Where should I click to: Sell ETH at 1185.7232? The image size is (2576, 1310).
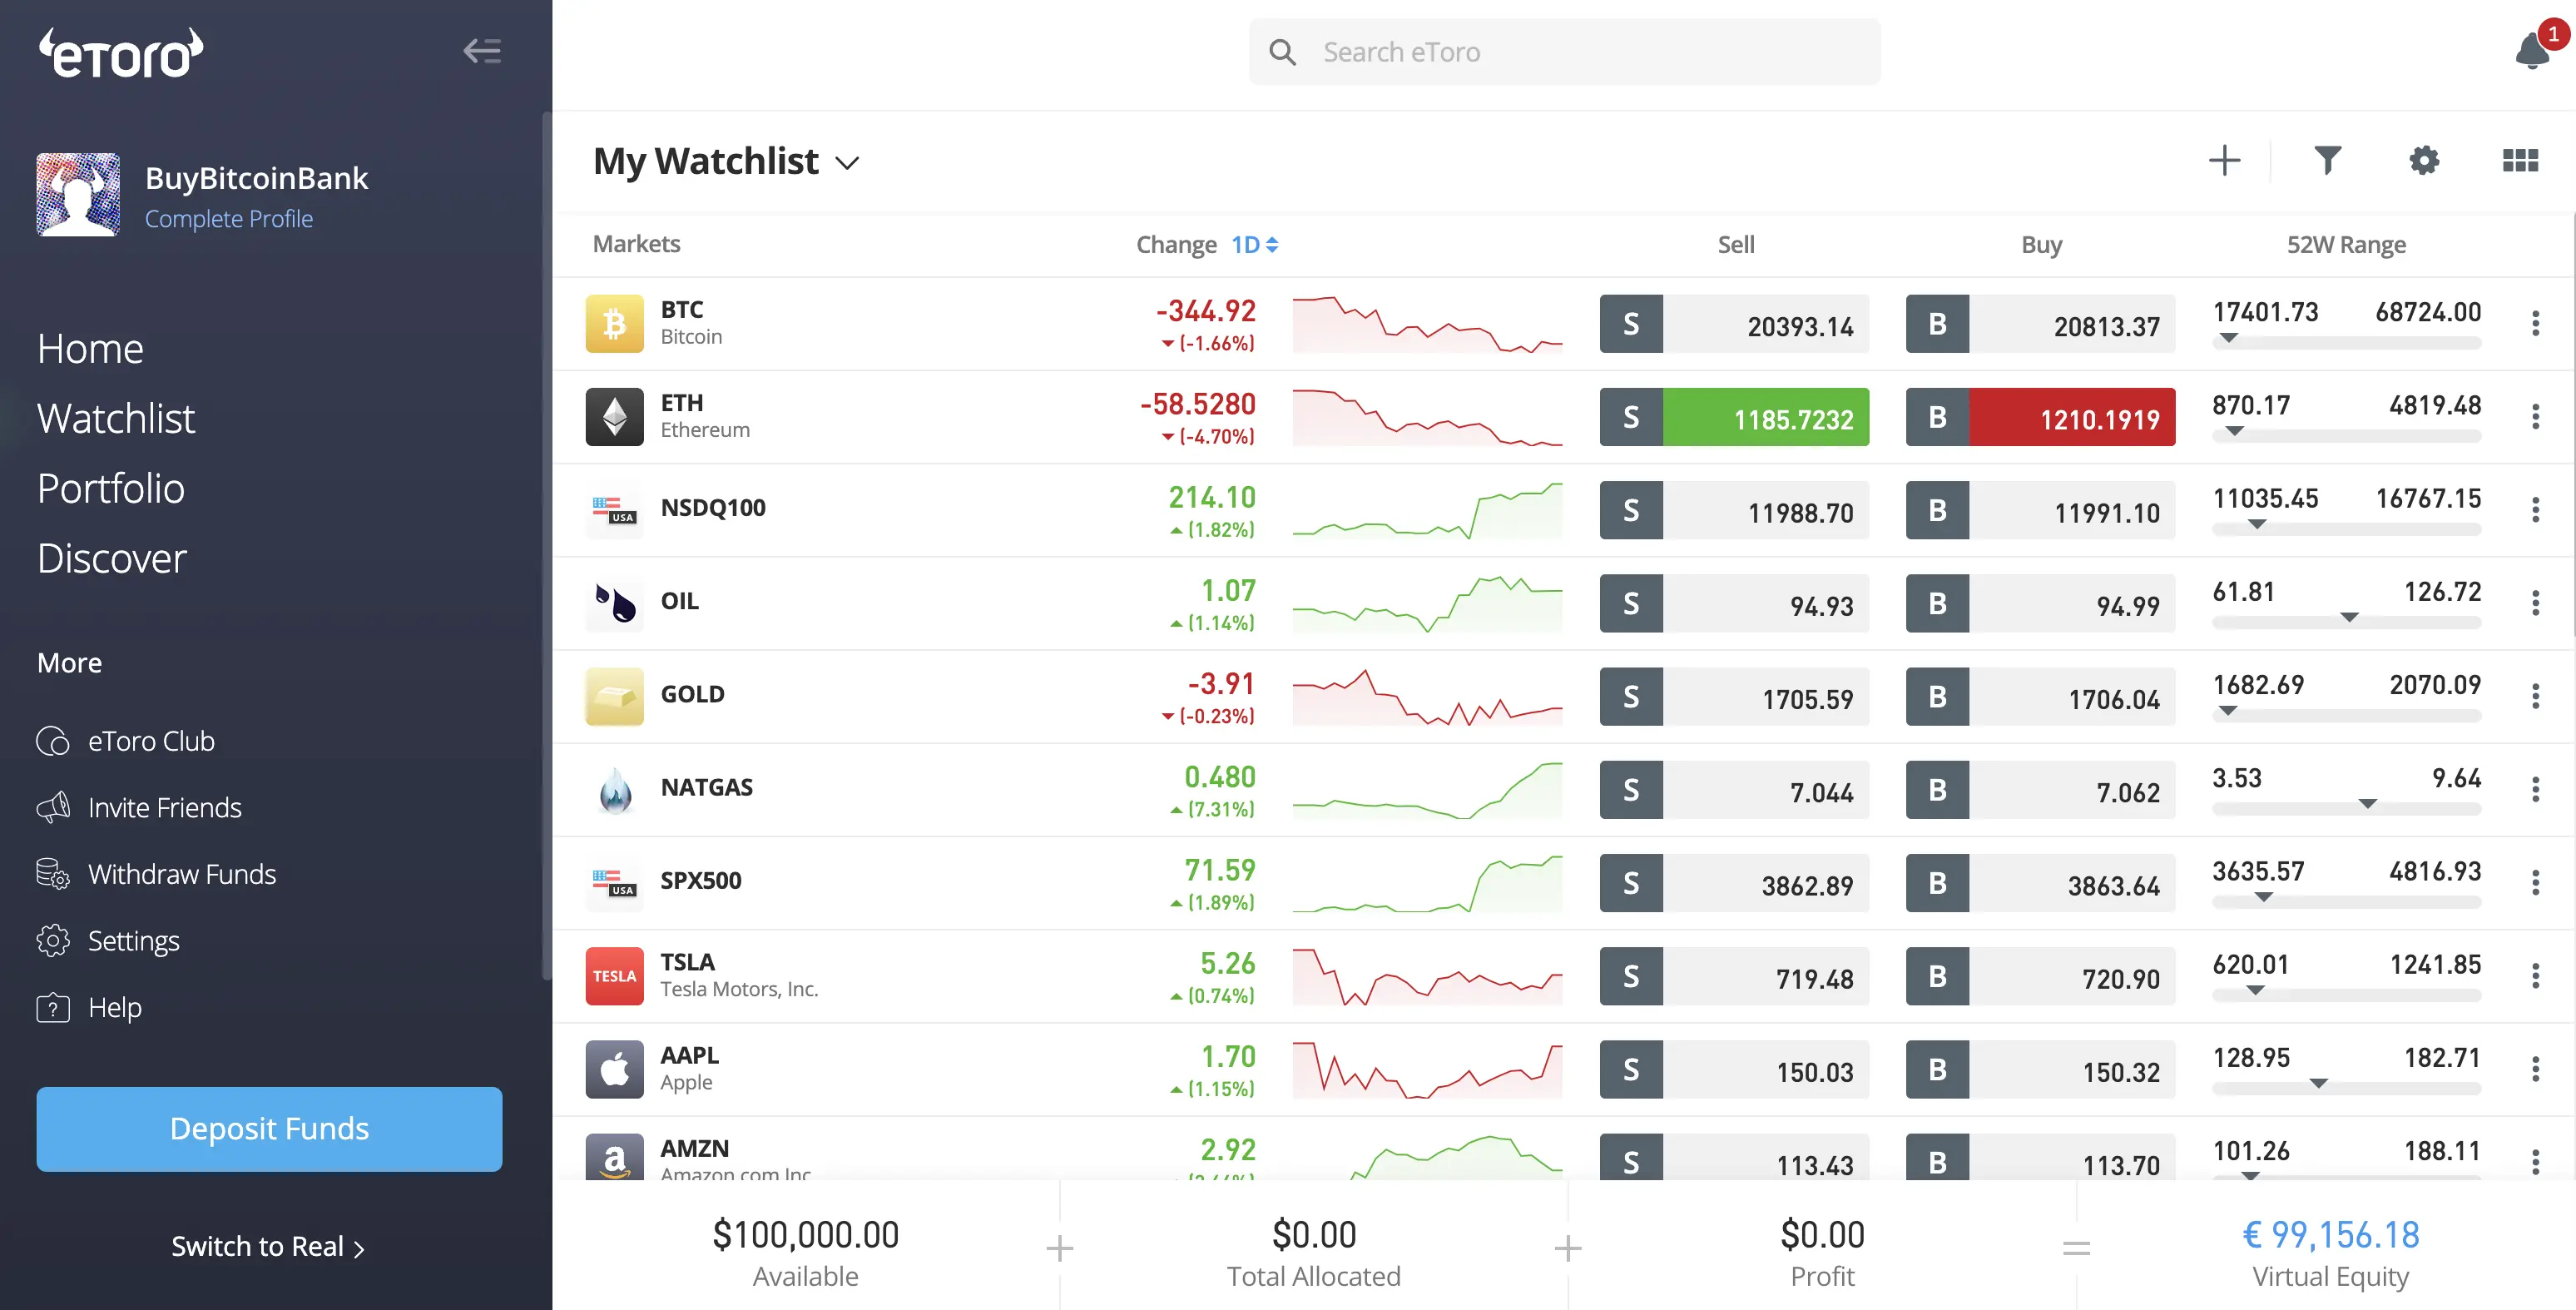[x=1734, y=416]
